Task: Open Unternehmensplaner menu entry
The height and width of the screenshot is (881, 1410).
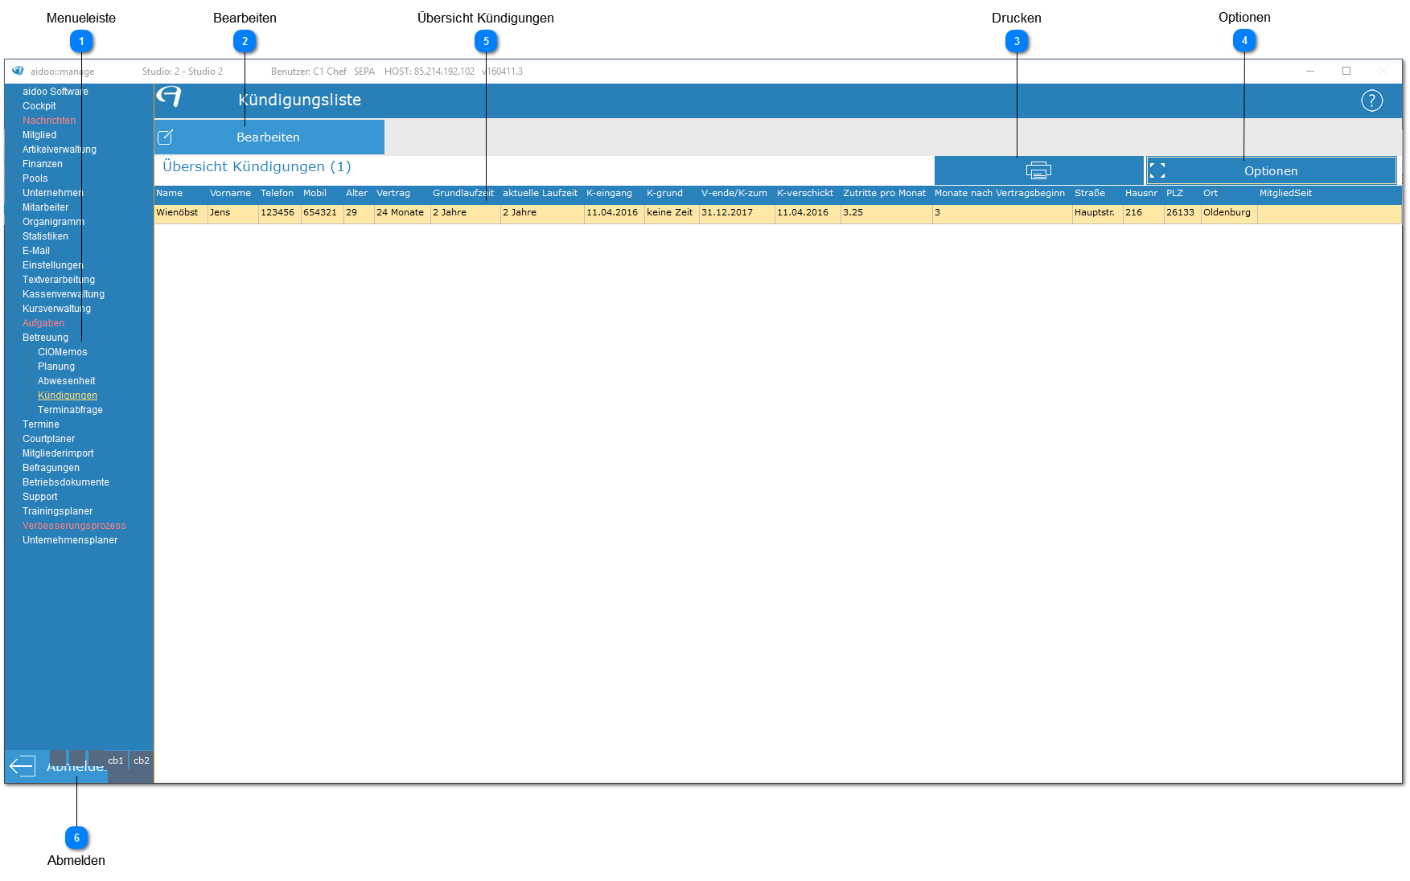Action: (70, 540)
